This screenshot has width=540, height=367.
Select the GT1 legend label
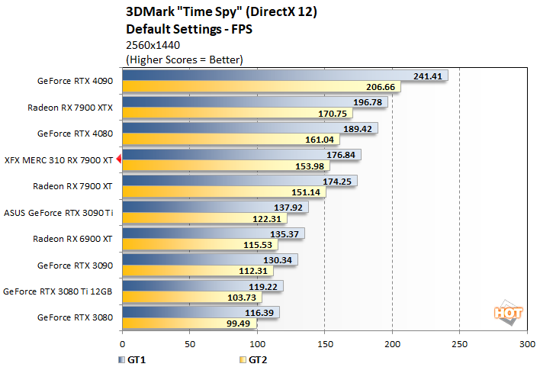pyautogui.click(x=137, y=360)
